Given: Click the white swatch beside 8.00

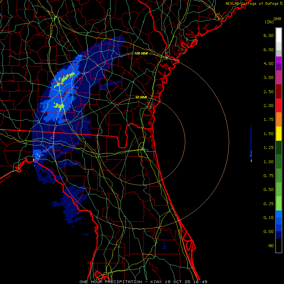Looking at the screenshot, I should click(x=279, y=35).
